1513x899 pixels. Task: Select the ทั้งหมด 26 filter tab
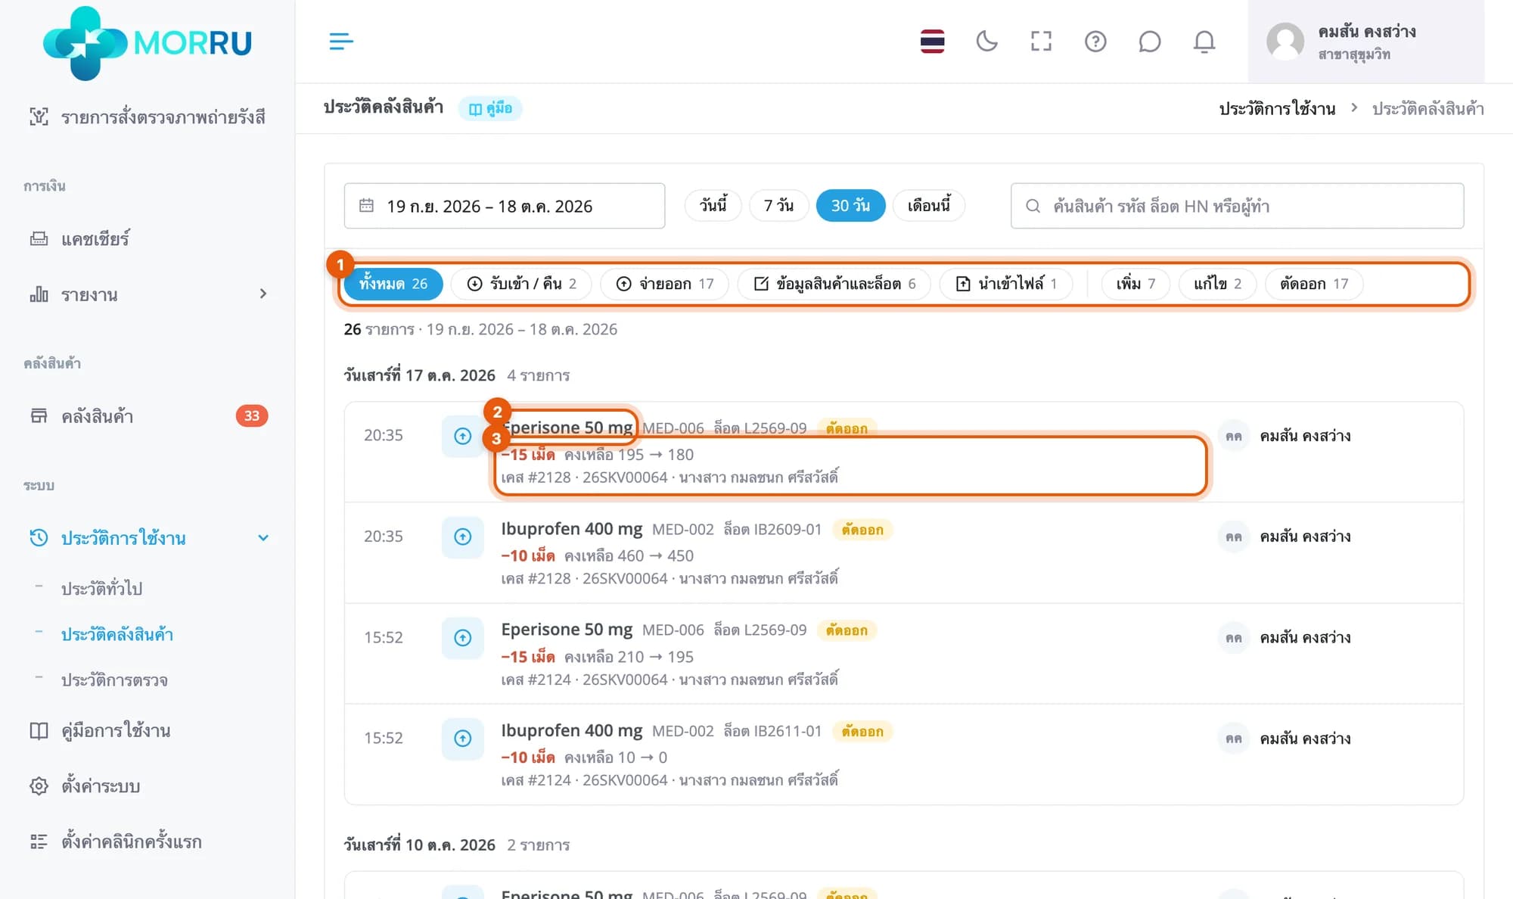[393, 284]
